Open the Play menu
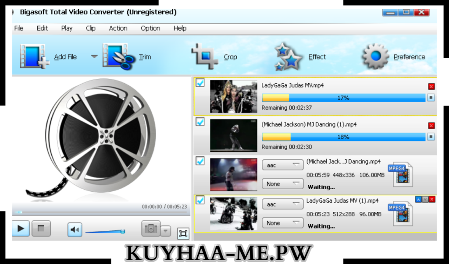Screen dimensions: 449x264 67,28
